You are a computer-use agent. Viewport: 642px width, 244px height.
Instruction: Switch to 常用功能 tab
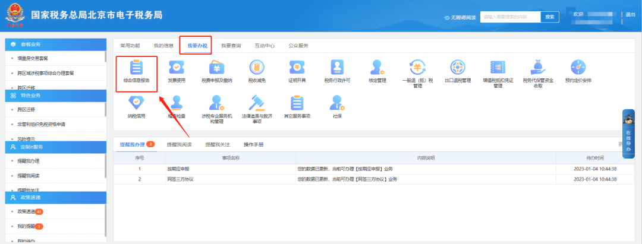130,45
